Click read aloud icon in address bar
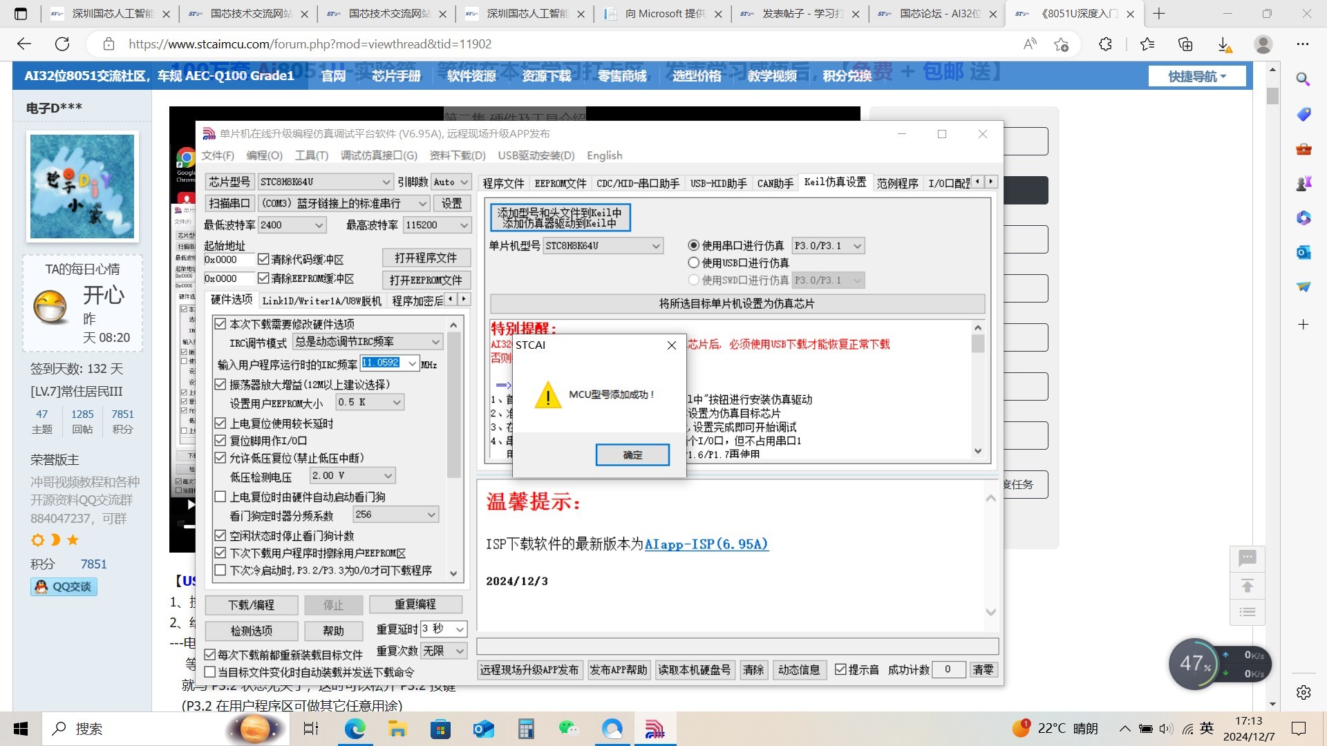This screenshot has height=746, width=1327. pos(1030,44)
